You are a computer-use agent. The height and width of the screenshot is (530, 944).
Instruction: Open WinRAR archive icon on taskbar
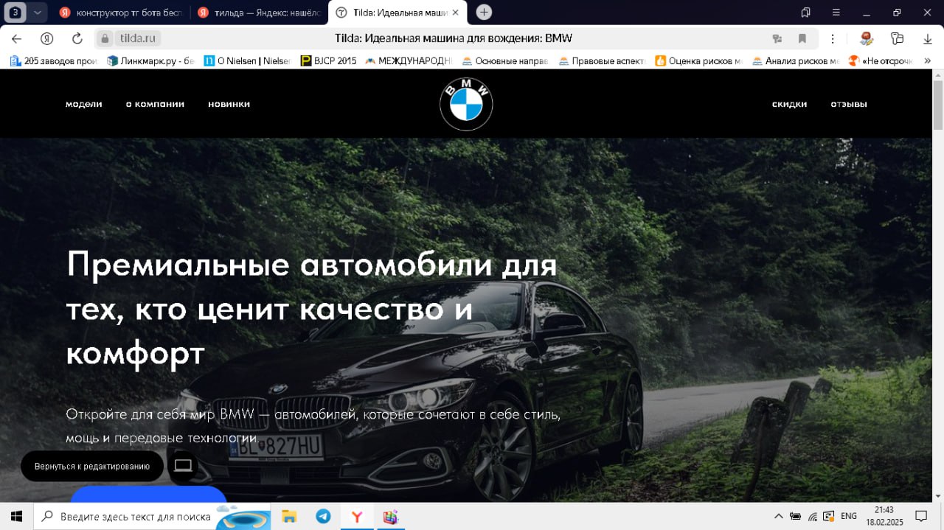[x=391, y=516]
